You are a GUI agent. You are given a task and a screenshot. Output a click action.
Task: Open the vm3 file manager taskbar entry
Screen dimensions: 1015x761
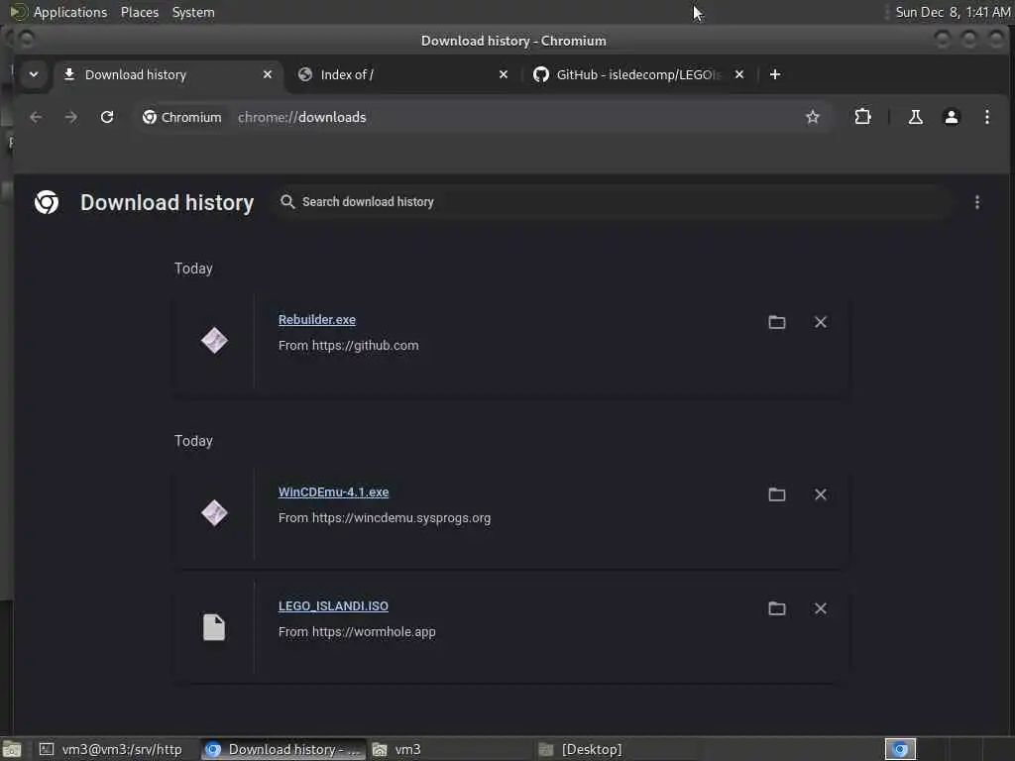point(450,749)
